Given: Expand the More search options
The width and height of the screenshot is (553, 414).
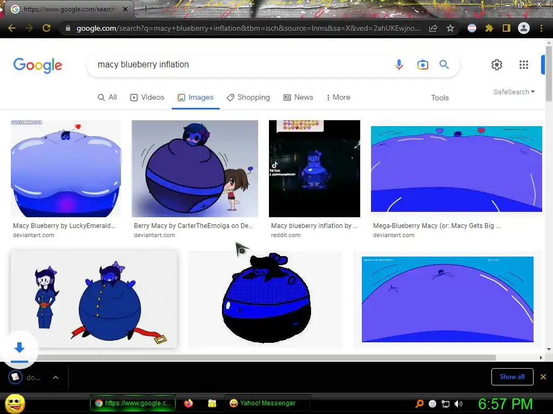Looking at the screenshot, I should tap(338, 97).
